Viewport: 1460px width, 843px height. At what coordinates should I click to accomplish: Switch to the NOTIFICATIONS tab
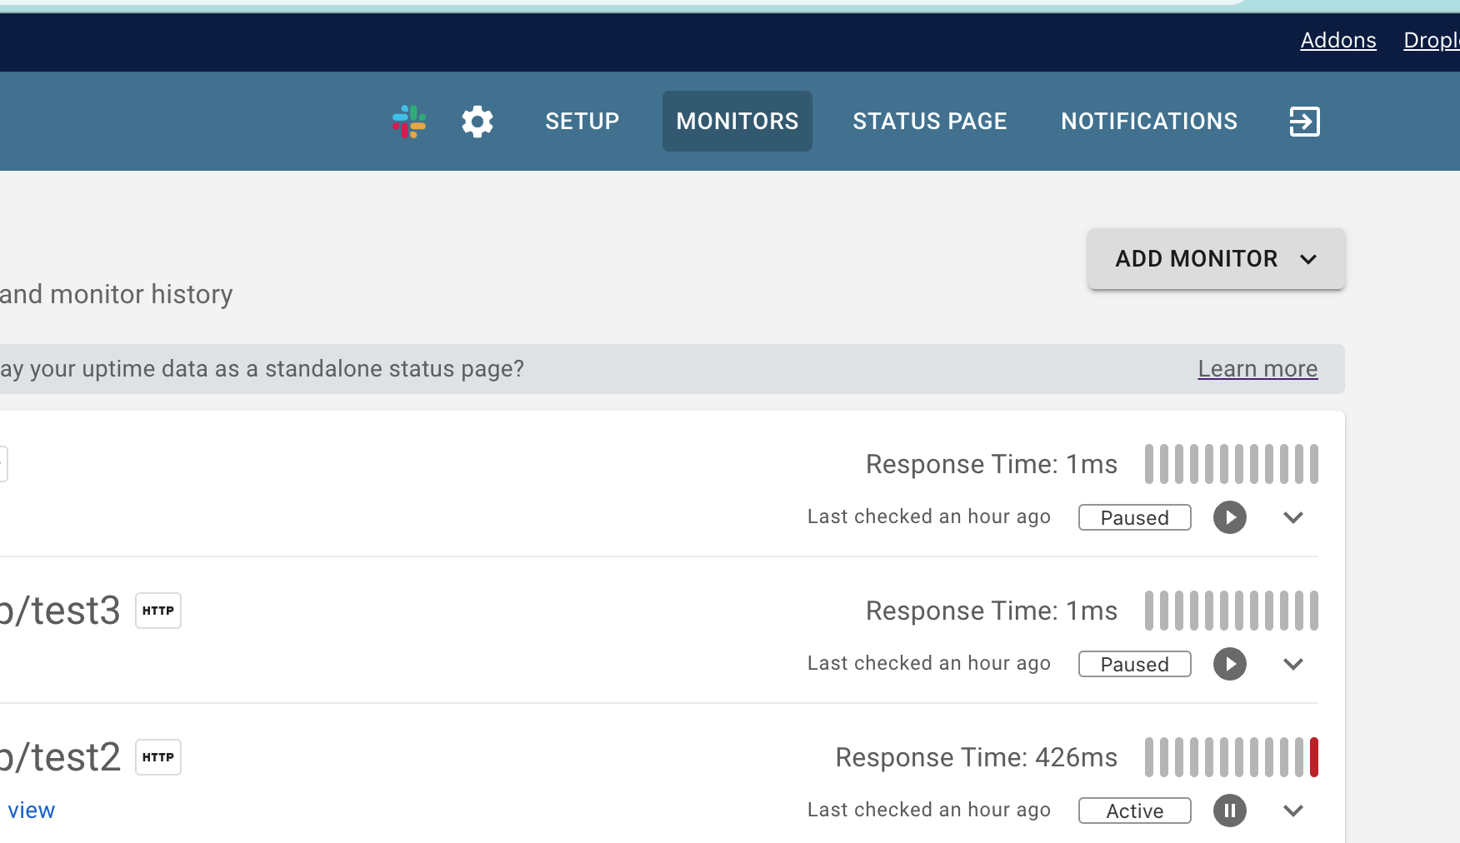coord(1148,121)
